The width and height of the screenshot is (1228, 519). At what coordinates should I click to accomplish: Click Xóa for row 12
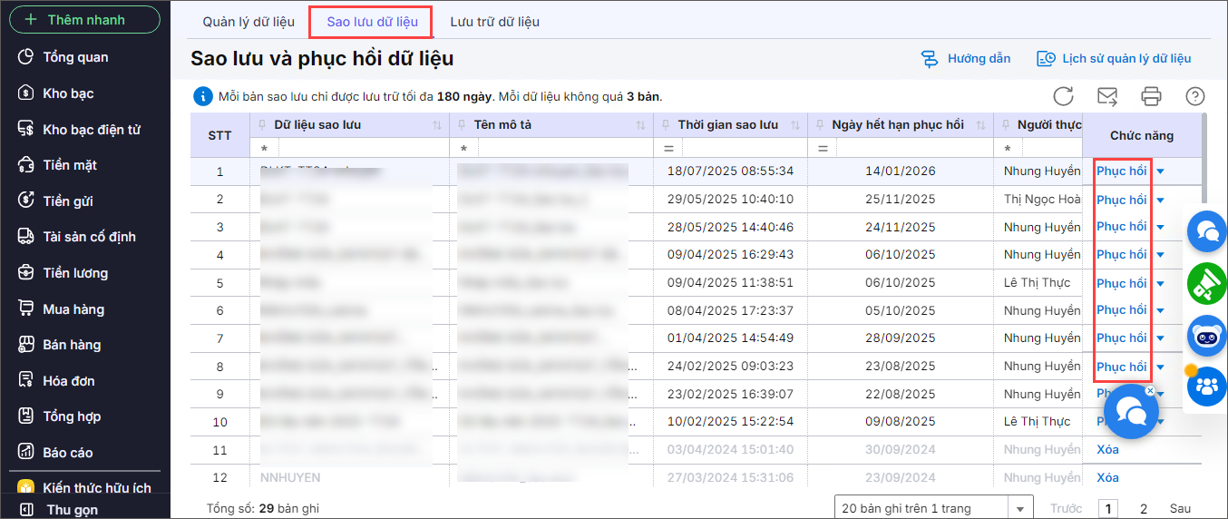click(1107, 477)
